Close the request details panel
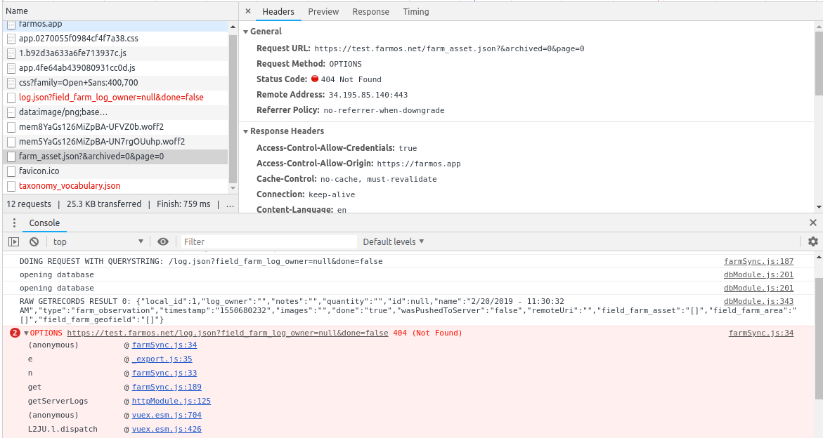823x438 pixels. tap(248, 12)
